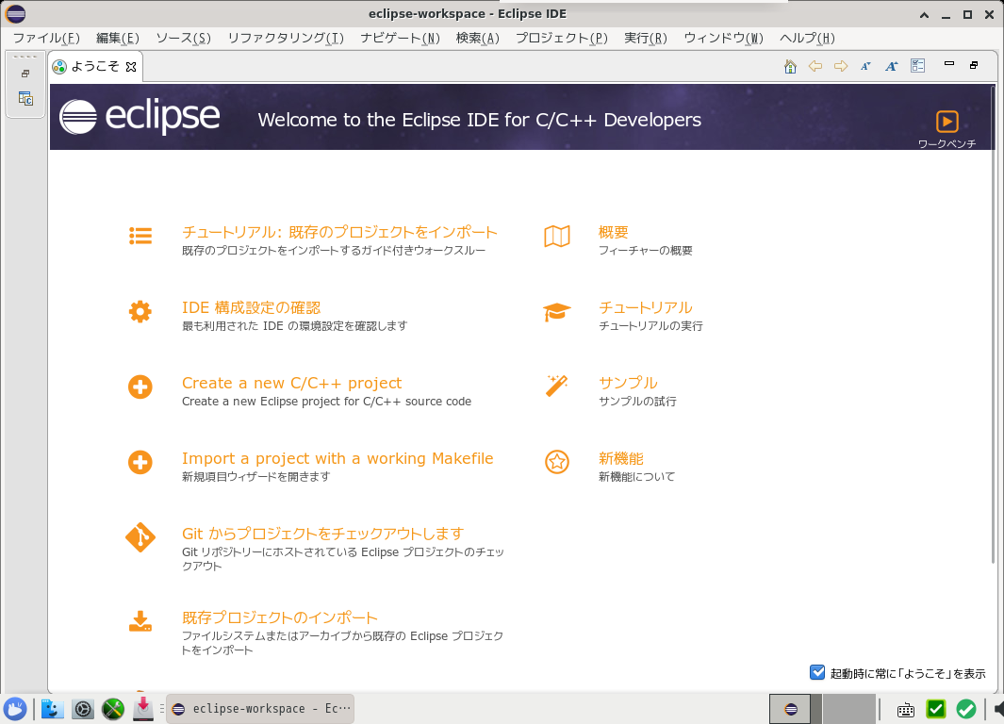Click the magnify font size icon
1004x724 pixels.
(x=891, y=66)
